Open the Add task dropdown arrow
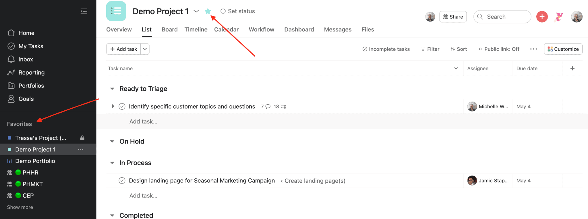 click(x=145, y=49)
